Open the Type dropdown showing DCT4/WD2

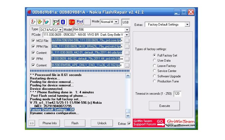[61, 30]
